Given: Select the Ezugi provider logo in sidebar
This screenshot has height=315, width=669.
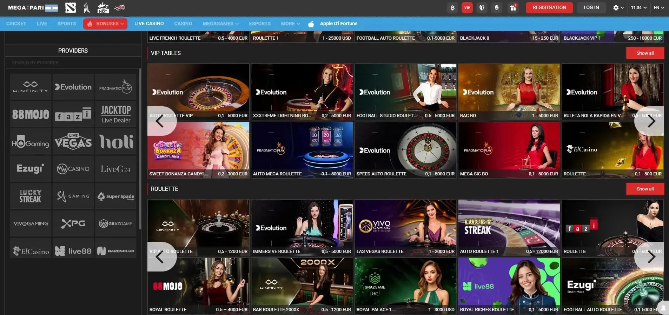Looking at the screenshot, I should pos(31,169).
